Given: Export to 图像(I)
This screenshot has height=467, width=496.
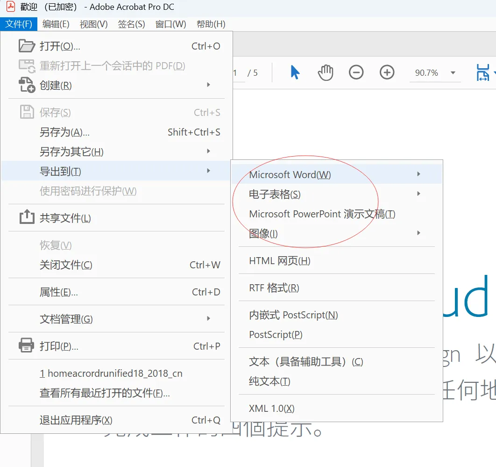Looking at the screenshot, I should (337, 233).
